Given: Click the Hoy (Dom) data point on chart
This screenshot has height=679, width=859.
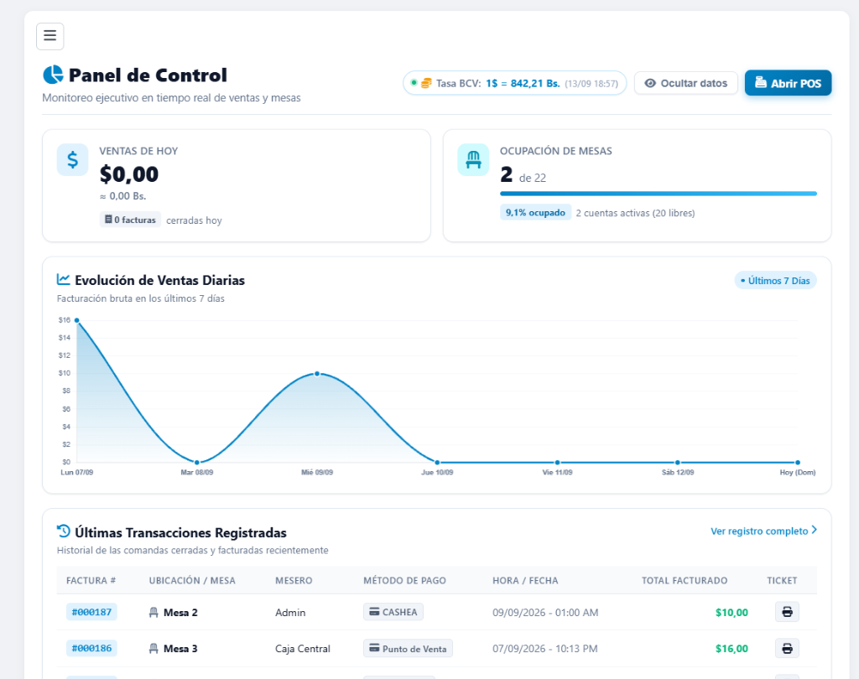Looking at the screenshot, I should [x=798, y=463].
